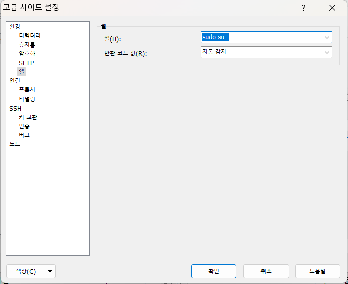
Task: Select the 셸 tree item
Action: [x=21, y=72]
